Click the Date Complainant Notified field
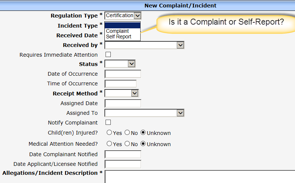 coord(123,154)
